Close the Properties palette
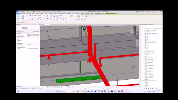Viewport: 178px width, 100px height. (39, 25)
